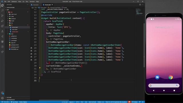Tap the emulator Recents square button

[x=174, y=90]
